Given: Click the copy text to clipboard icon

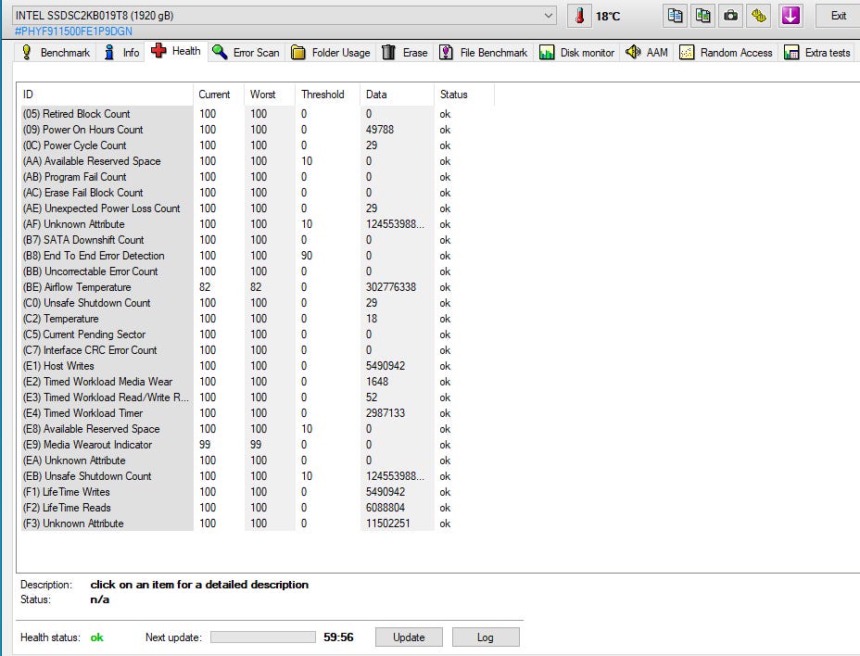Looking at the screenshot, I should pyautogui.click(x=676, y=16).
